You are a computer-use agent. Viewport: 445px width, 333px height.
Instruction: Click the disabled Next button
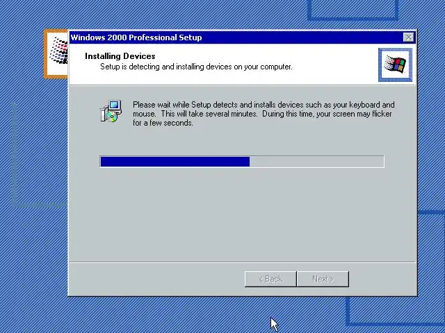click(323, 279)
